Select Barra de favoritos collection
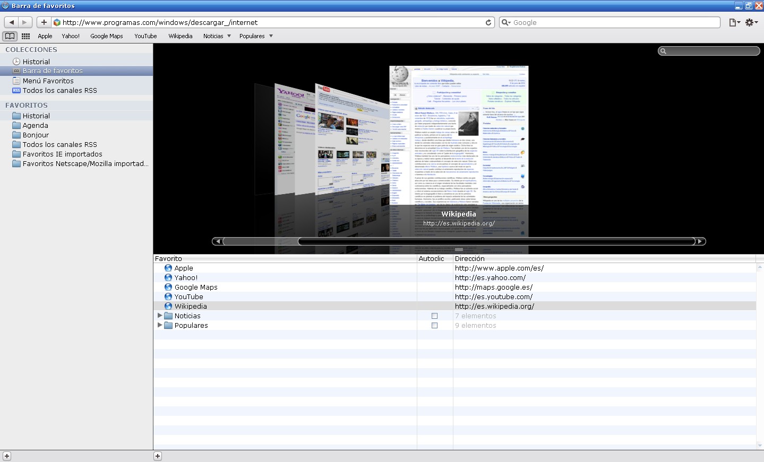 tap(76, 71)
